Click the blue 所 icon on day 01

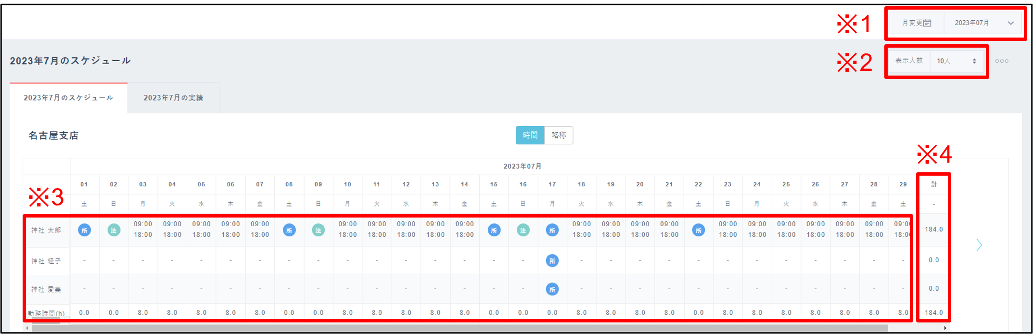pos(84,230)
